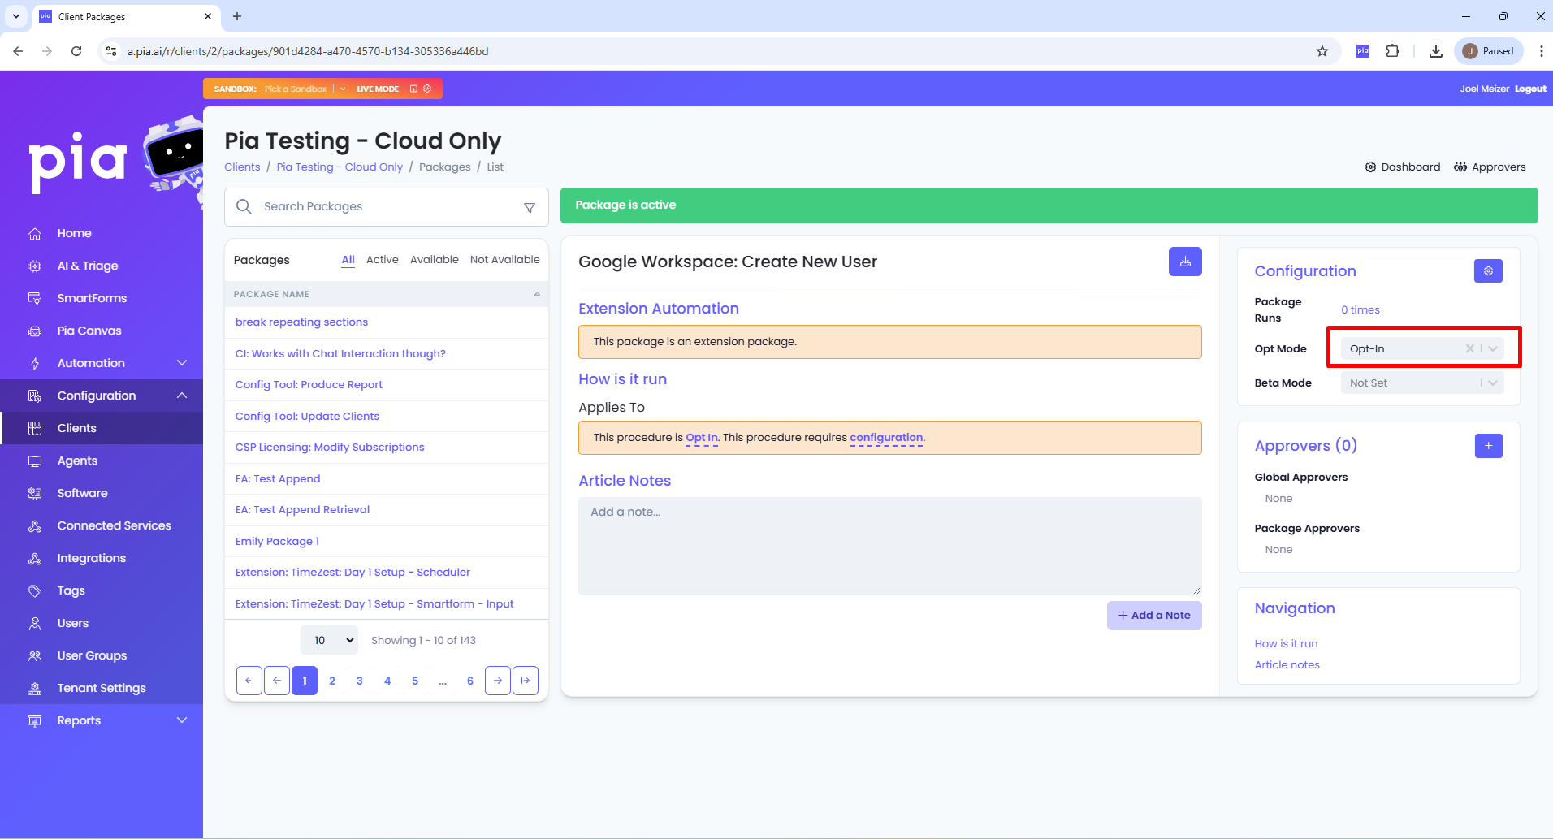Click the Users person icon
The image size is (1553, 839).
(35, 624)
